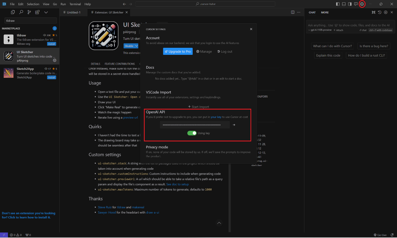Maximize the chat panel with fullscreen icon
The width and height of the screenshot is (397, 238).
pos(373,12)
